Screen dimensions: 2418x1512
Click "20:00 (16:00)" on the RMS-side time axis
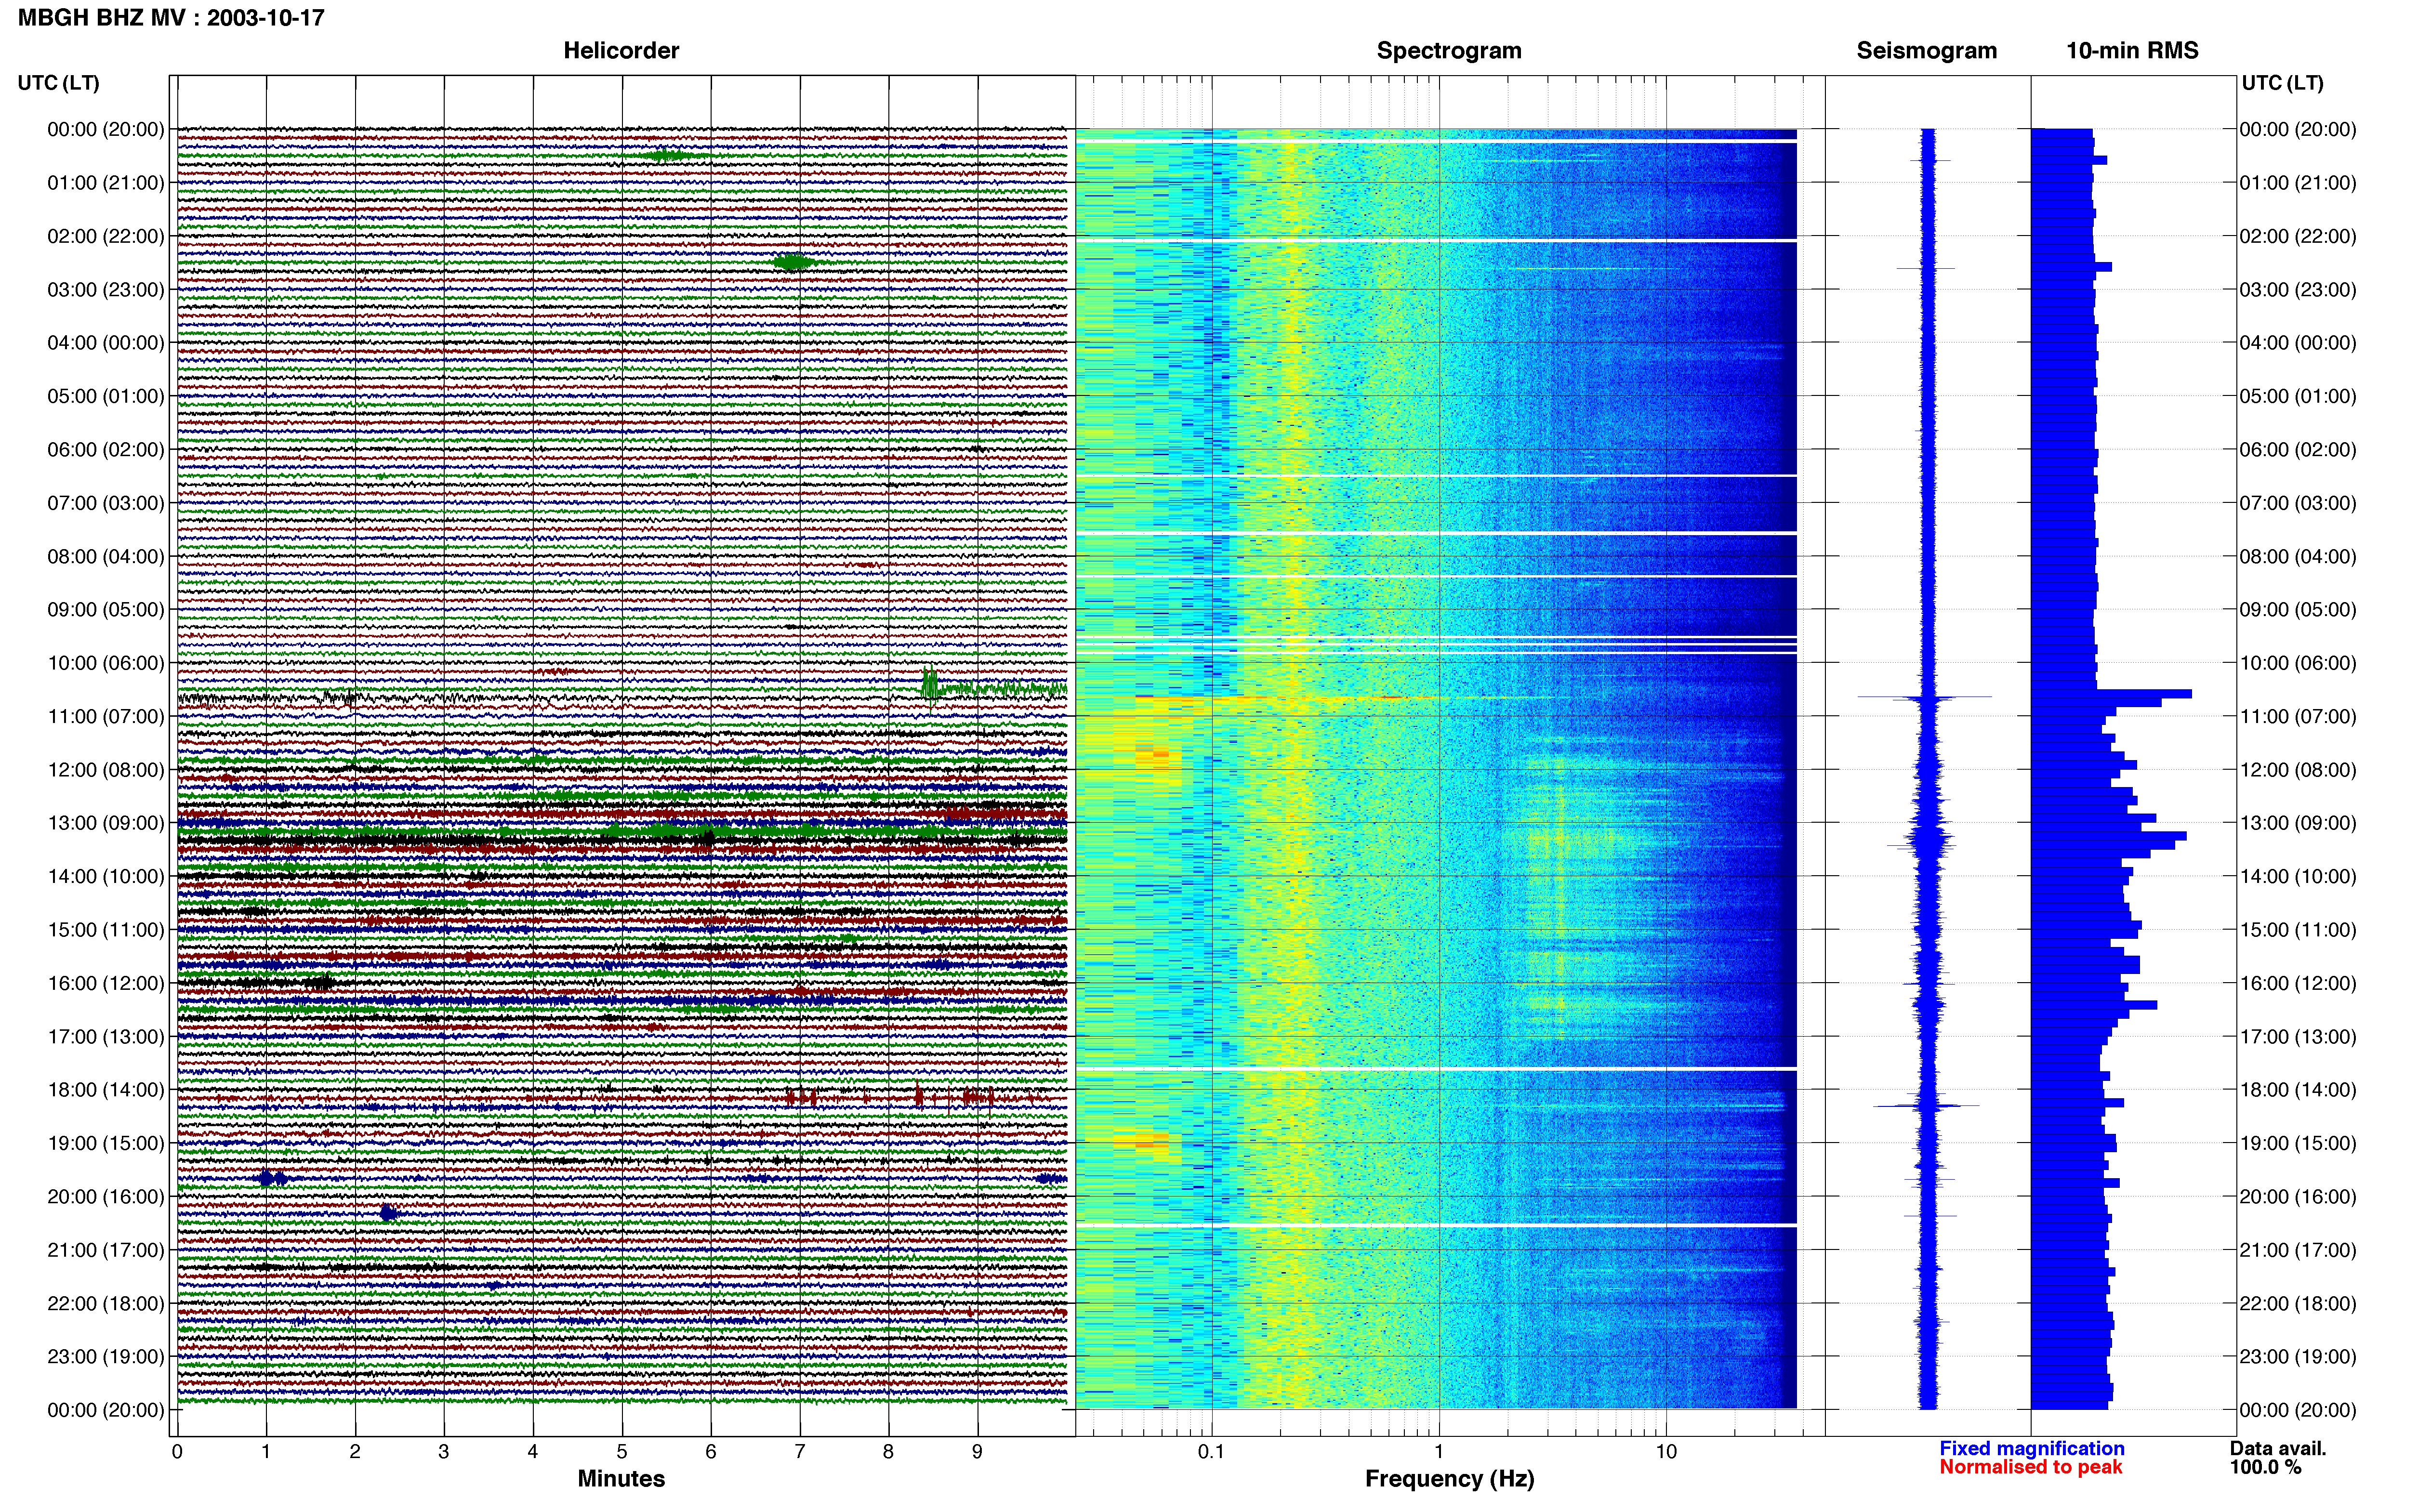pyautogui.click(x=2298, y=1196)
